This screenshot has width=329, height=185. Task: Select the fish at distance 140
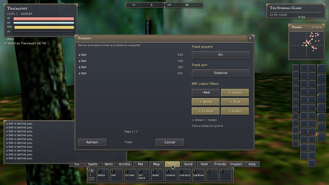(131, 55)
